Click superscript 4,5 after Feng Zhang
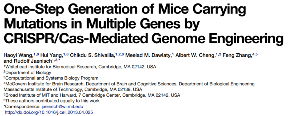Image resolution: width=288 pixels, height=116 pixels. pyautogui.click(x=255, y=54)
